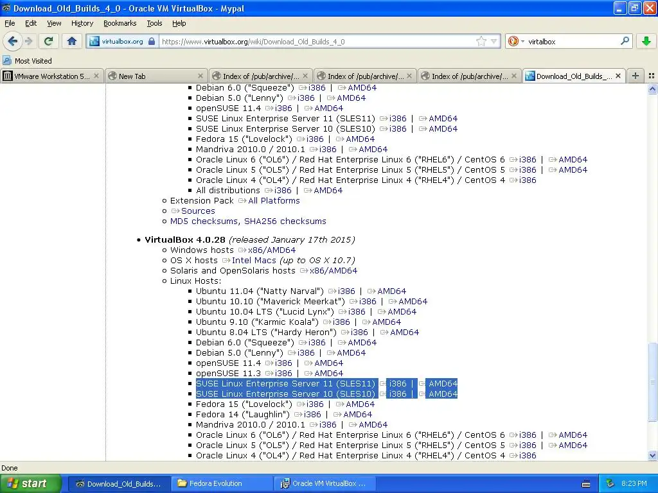The height and width of the screenshot is (493, 658).
Task: Click the address bar URL field
Action: pos(317,42)
